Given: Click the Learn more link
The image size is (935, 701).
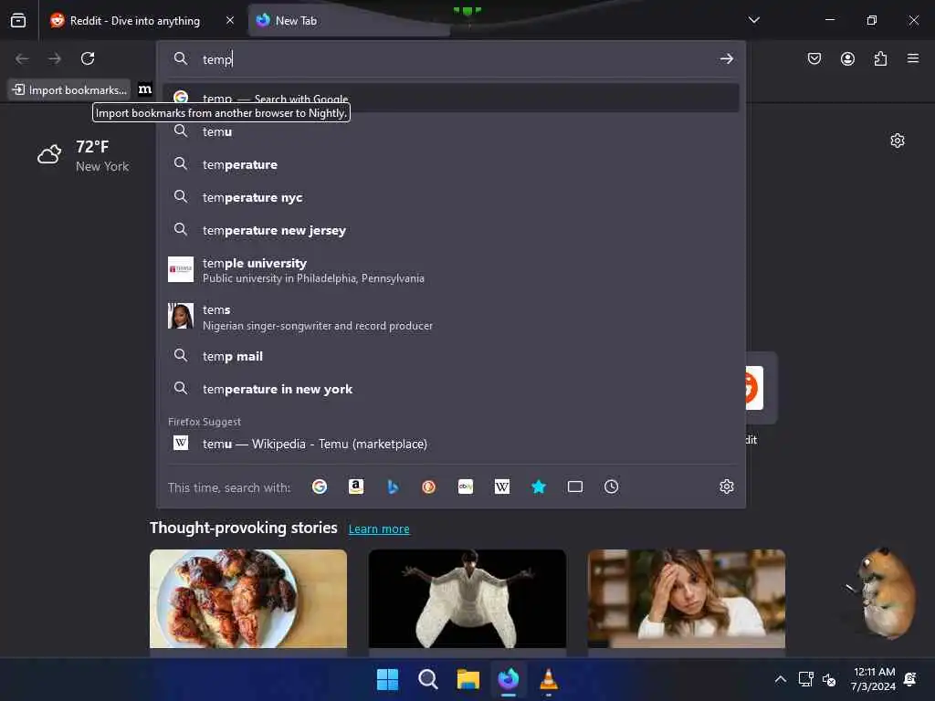Looking at the screenshot, I should (379, 528).
